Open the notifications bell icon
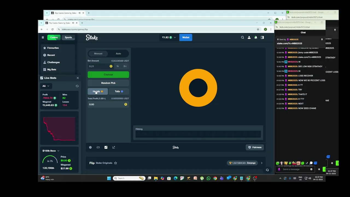Screen dimensions: 350x197 [256, 37]
